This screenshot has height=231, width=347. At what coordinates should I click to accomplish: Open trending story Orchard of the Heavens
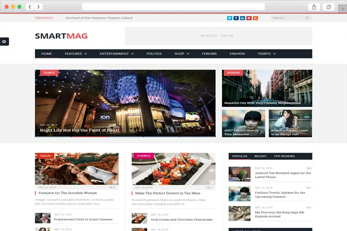[99, 18]
